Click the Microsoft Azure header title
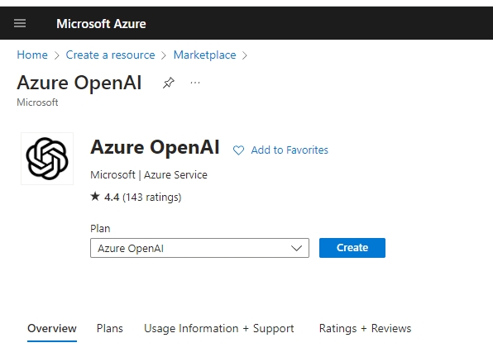Screen dimensions: 493x357 coord(101,24)
